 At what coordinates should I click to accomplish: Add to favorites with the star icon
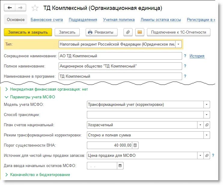click(35, 8)
